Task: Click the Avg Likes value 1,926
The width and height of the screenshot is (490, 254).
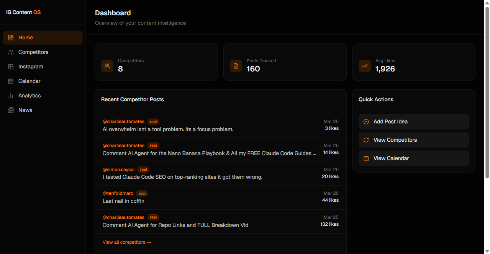Action: pos(385,69)
